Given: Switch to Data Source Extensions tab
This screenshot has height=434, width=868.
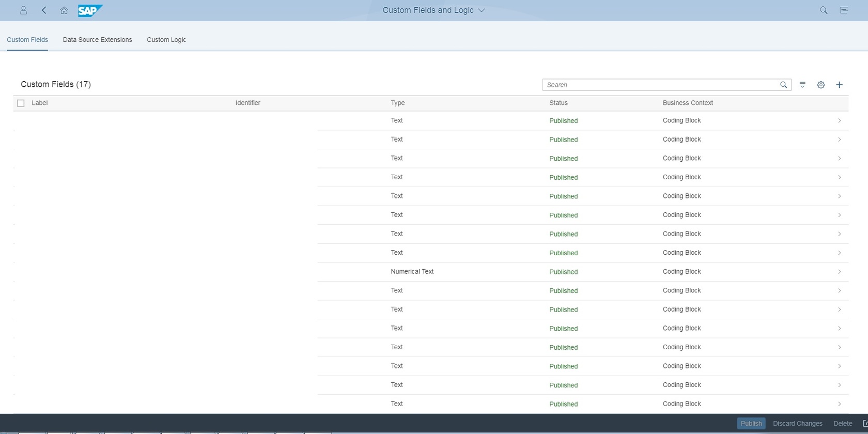Looking at the screenshot, I should [98, 40].
